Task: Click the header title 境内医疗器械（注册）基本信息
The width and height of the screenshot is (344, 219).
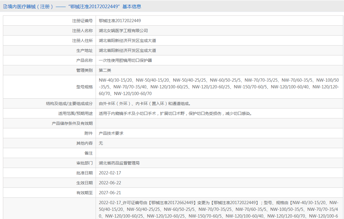Action: (74, 7)
